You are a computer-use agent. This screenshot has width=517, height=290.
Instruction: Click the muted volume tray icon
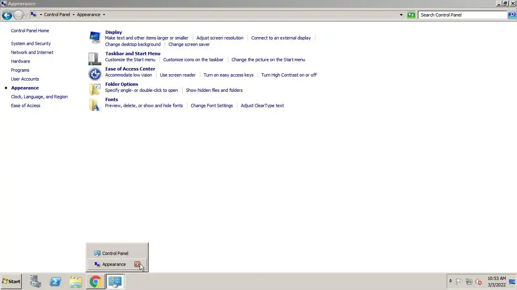pos(479,282)
